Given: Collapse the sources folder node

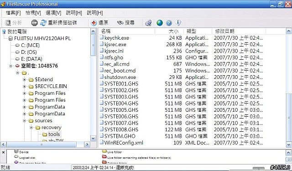Looking at the screenshot, I should coord(24,121).
